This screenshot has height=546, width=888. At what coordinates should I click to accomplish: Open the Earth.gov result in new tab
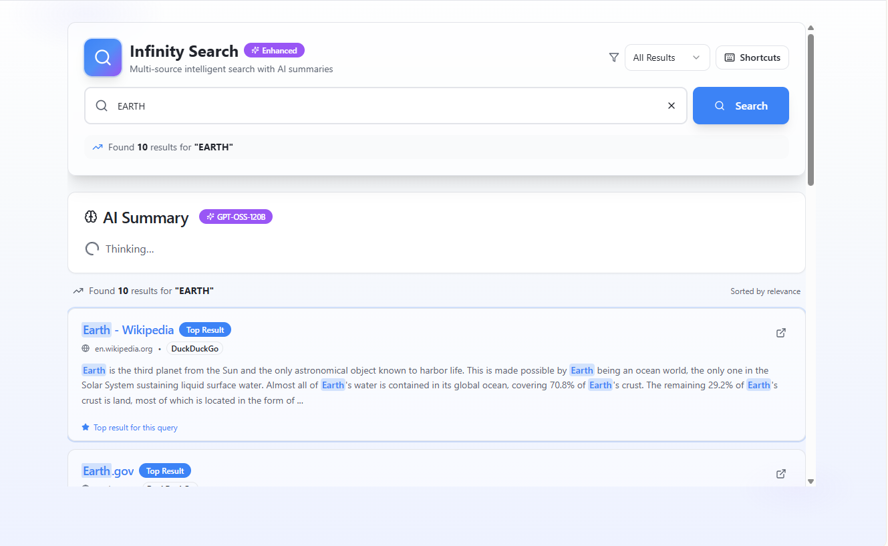pyautogui.click(x=780, y=473)
